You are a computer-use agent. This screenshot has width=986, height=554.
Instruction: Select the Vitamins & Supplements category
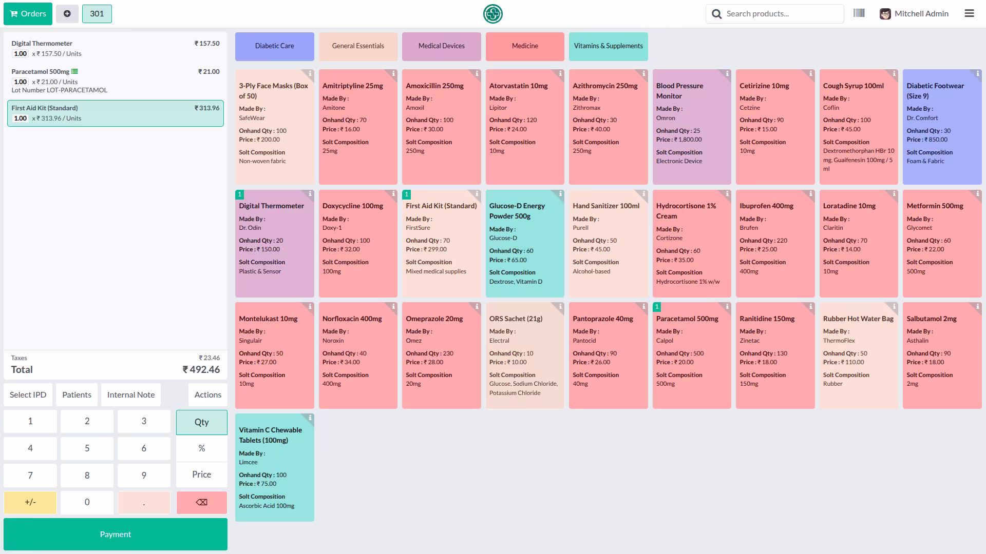609,46
